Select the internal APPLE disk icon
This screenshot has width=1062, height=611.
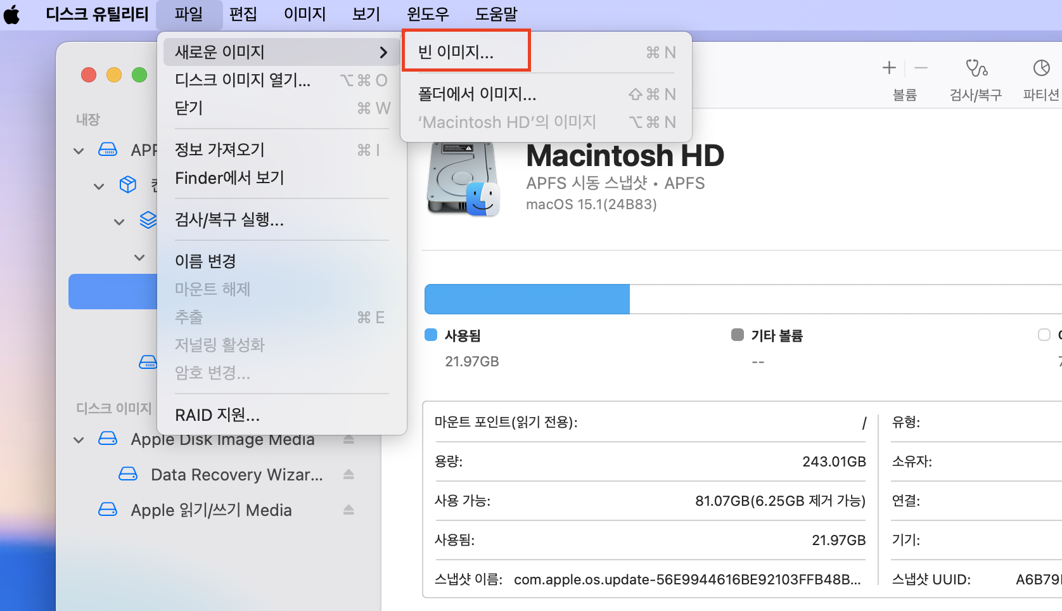tap(108, 150)
